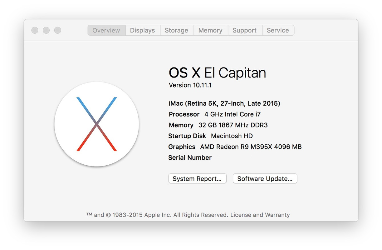Close the About This Mac window
382x250 pixels.
(35, 30)
